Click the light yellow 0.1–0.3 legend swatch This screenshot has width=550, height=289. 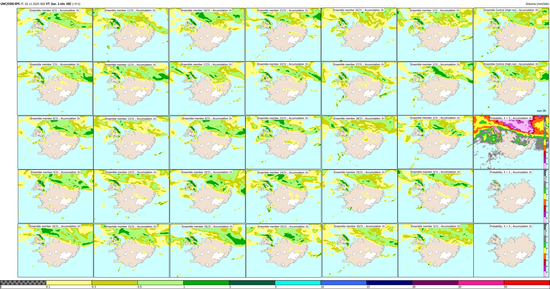pyautogui.click(x=69, y=283)
